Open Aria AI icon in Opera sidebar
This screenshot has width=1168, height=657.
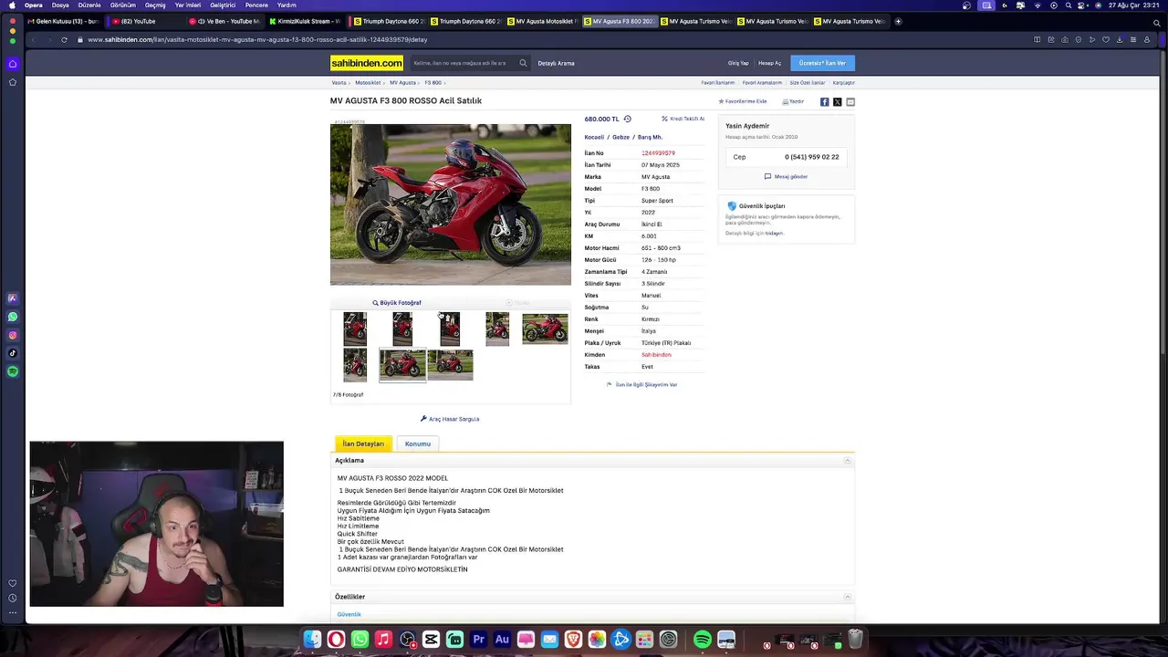(13, 298)
